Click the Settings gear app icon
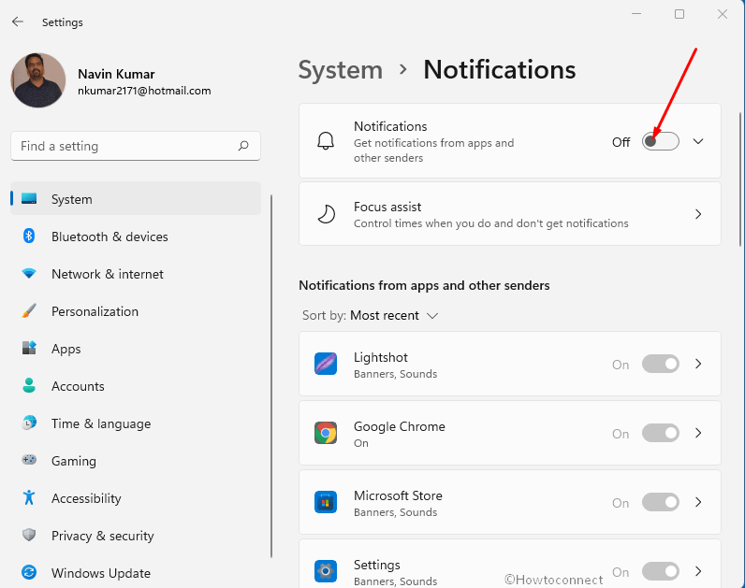The width and height of the screenshot is (745, 588). point(326,571)
